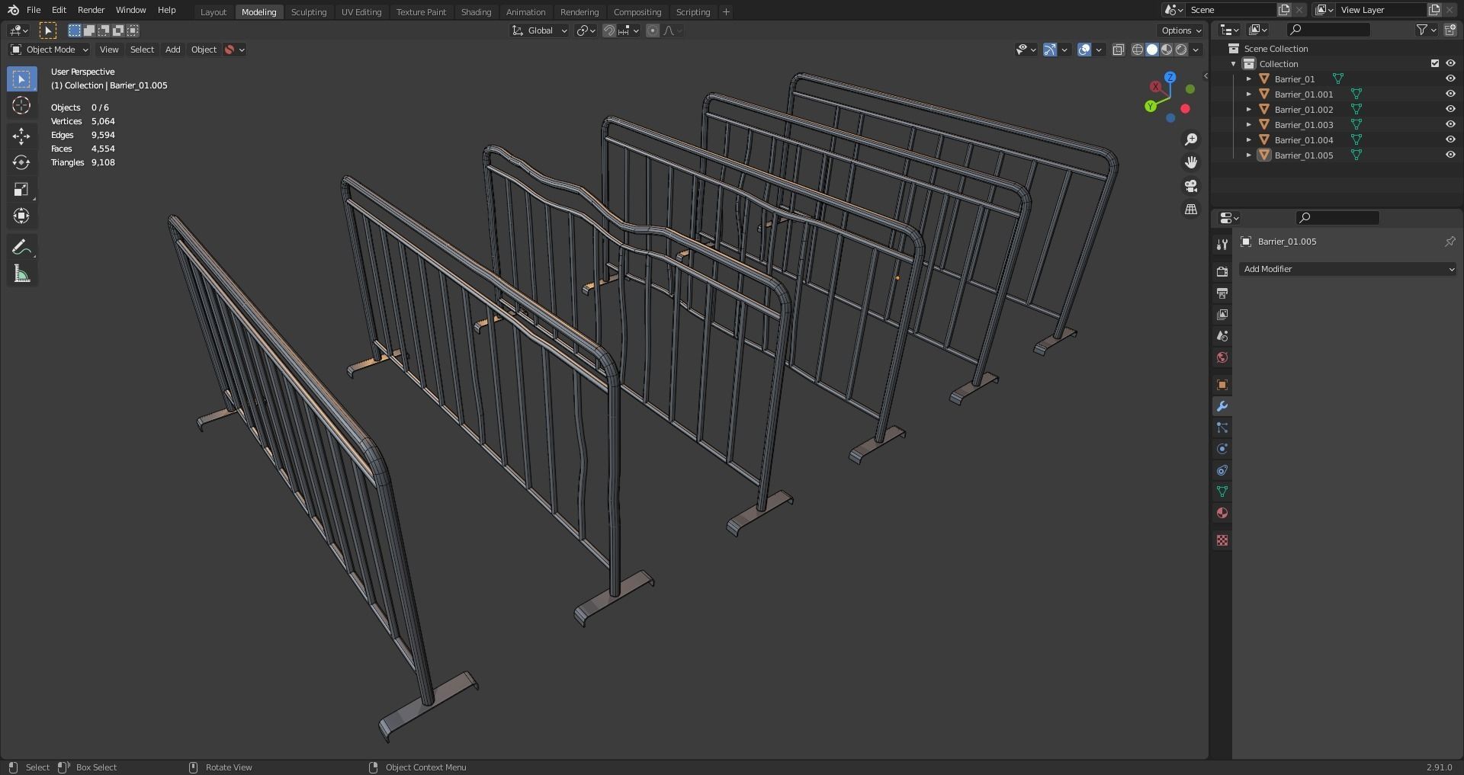Open the Modifier properties tab
The width and height of the screenshot is (1464, 775).
click(1222, 406)
